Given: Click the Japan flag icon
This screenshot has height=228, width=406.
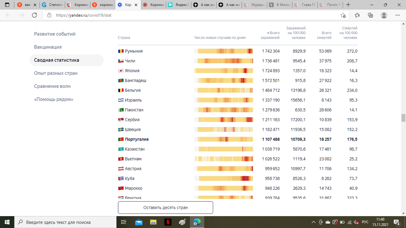Looking at the screenshot, I should pos(120,71).
